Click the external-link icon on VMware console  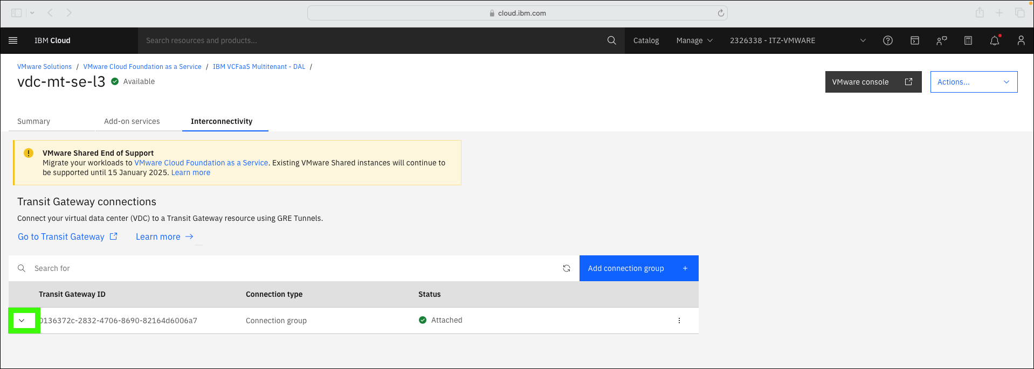908,82
